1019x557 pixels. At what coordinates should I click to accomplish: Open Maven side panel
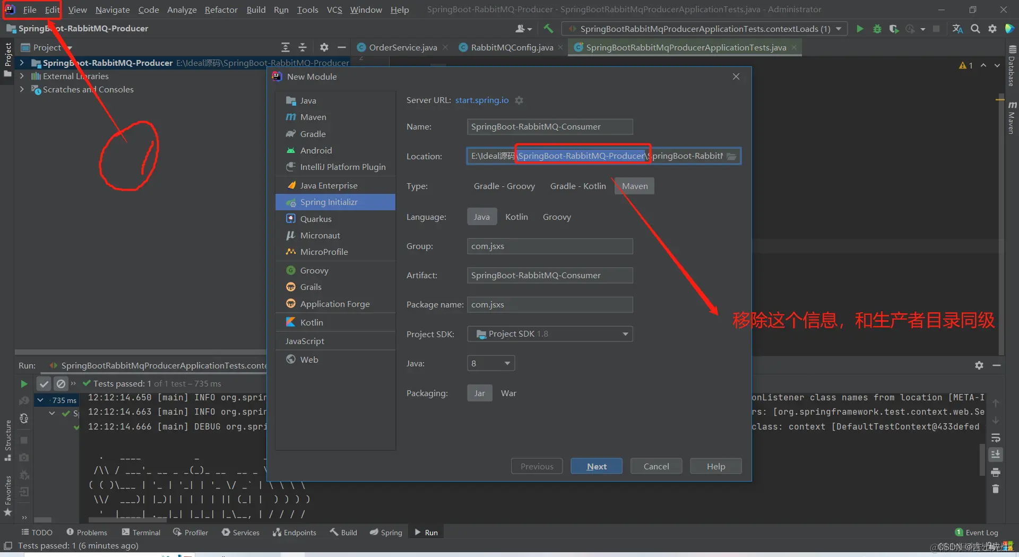point(1012,118)
